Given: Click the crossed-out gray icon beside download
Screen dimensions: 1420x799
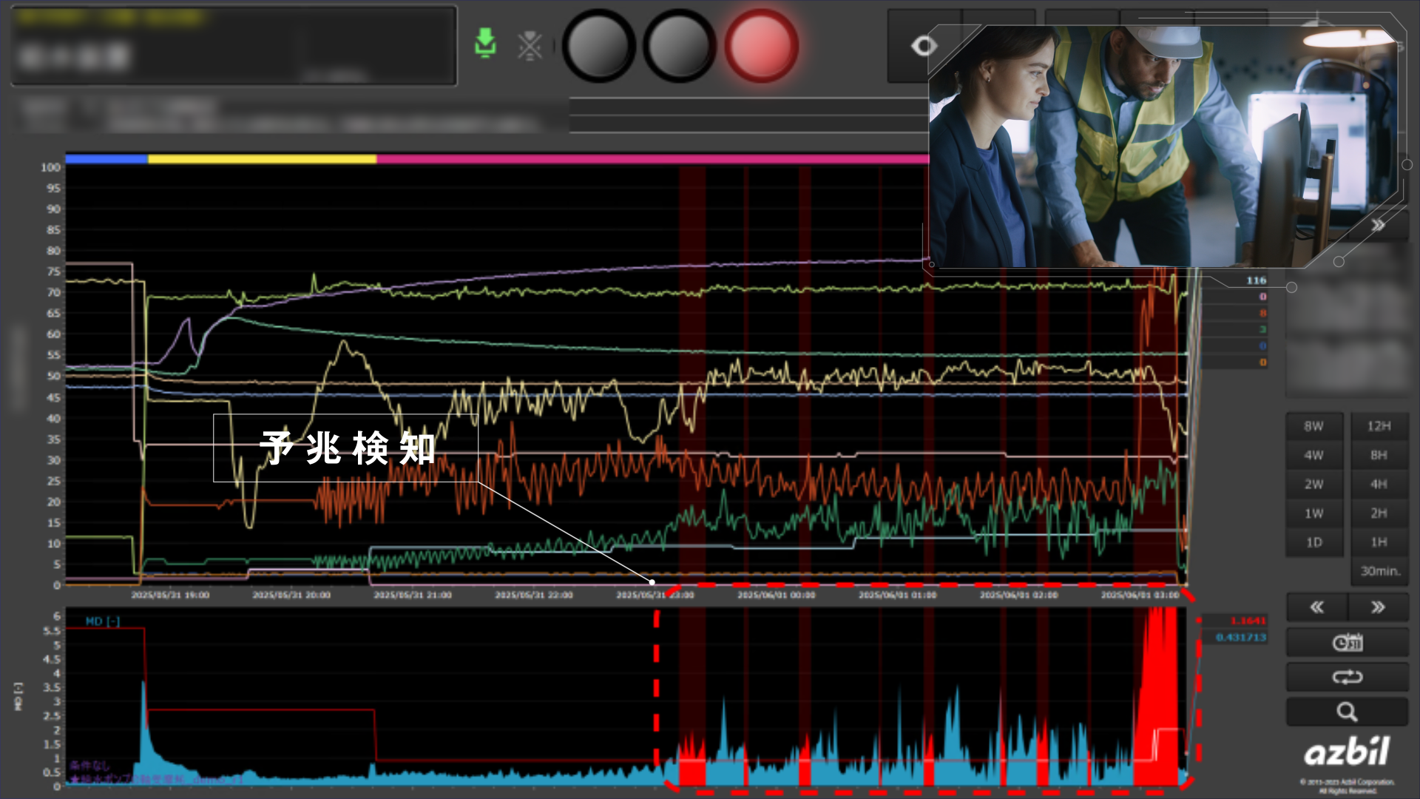Looking at the screenshot, I should [x=530, y=46].
